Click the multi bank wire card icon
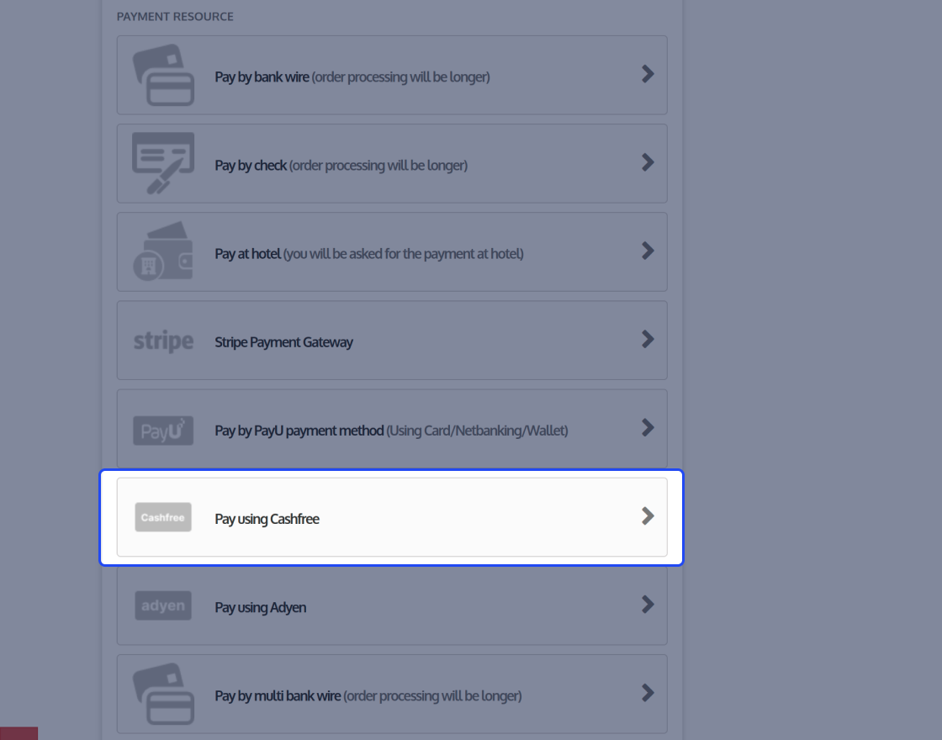Image resolution: width=942 pixels, height=740 pixels. tap(163, 694)
